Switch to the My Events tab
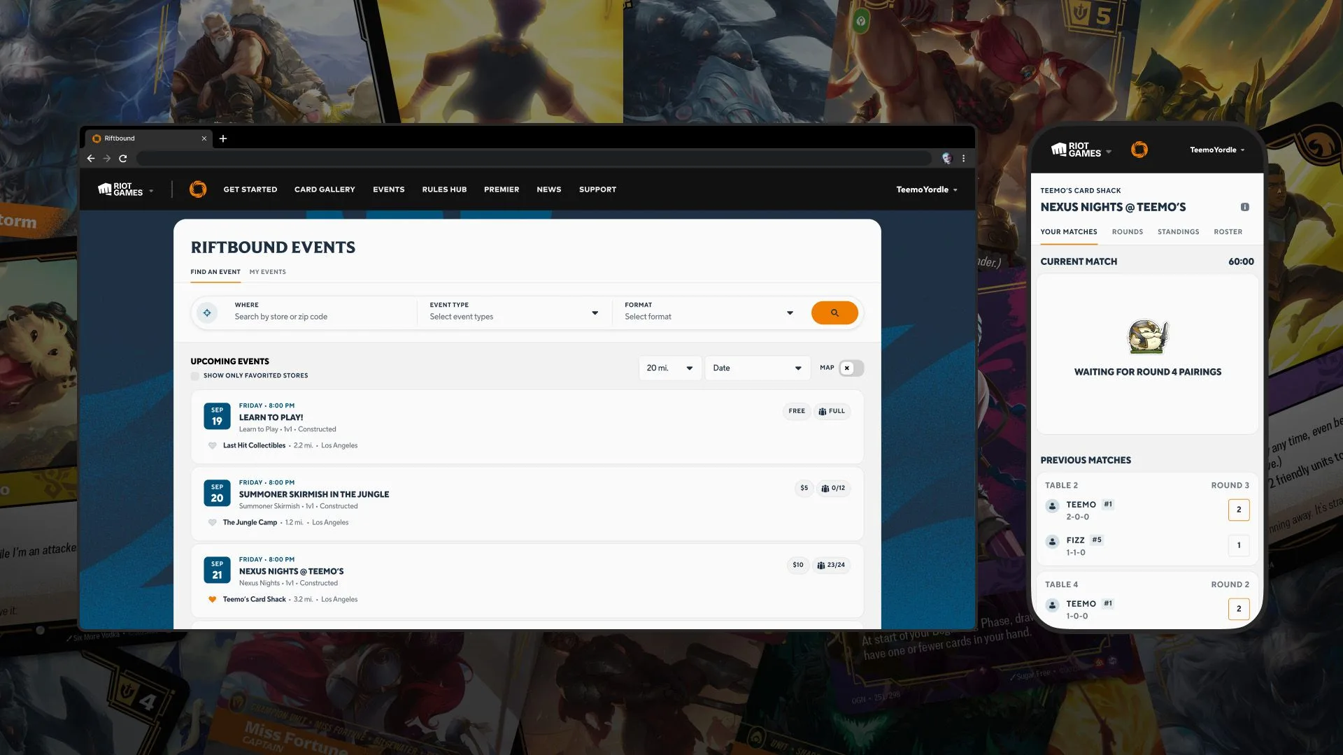Viewport: 1343px width, 755px height. [x=268, y=272]
